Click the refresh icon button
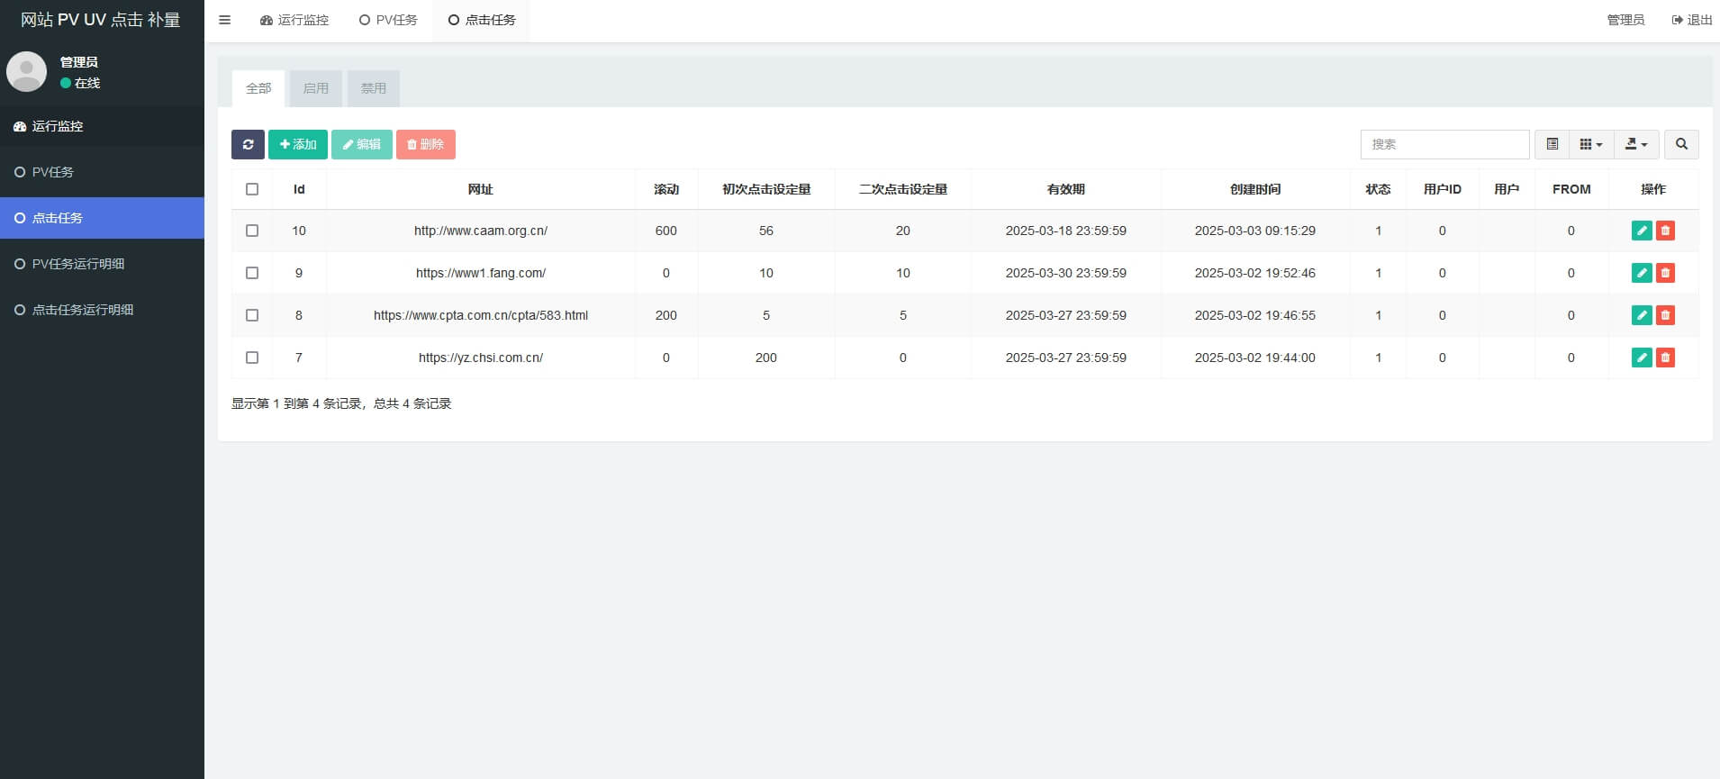Screen dimensions: 1720x779 (248, 144)
